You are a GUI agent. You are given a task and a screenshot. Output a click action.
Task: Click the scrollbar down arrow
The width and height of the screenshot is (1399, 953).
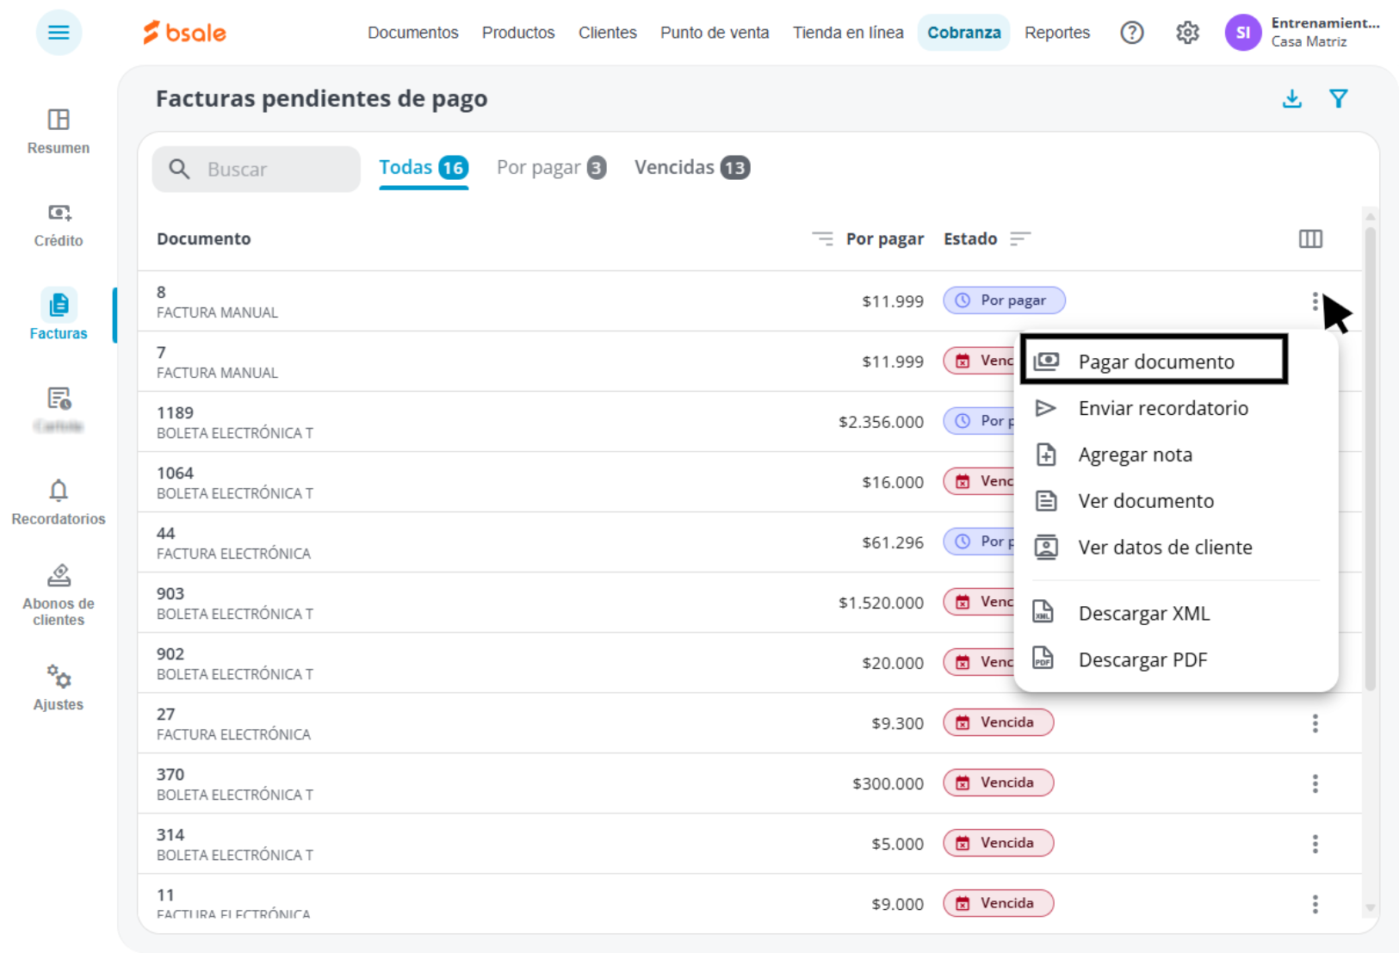(x=1370, y=907)
